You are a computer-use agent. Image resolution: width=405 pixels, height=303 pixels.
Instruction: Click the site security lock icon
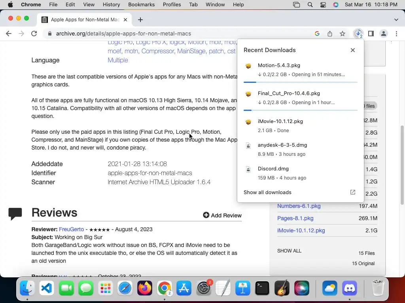pos(50,34)
